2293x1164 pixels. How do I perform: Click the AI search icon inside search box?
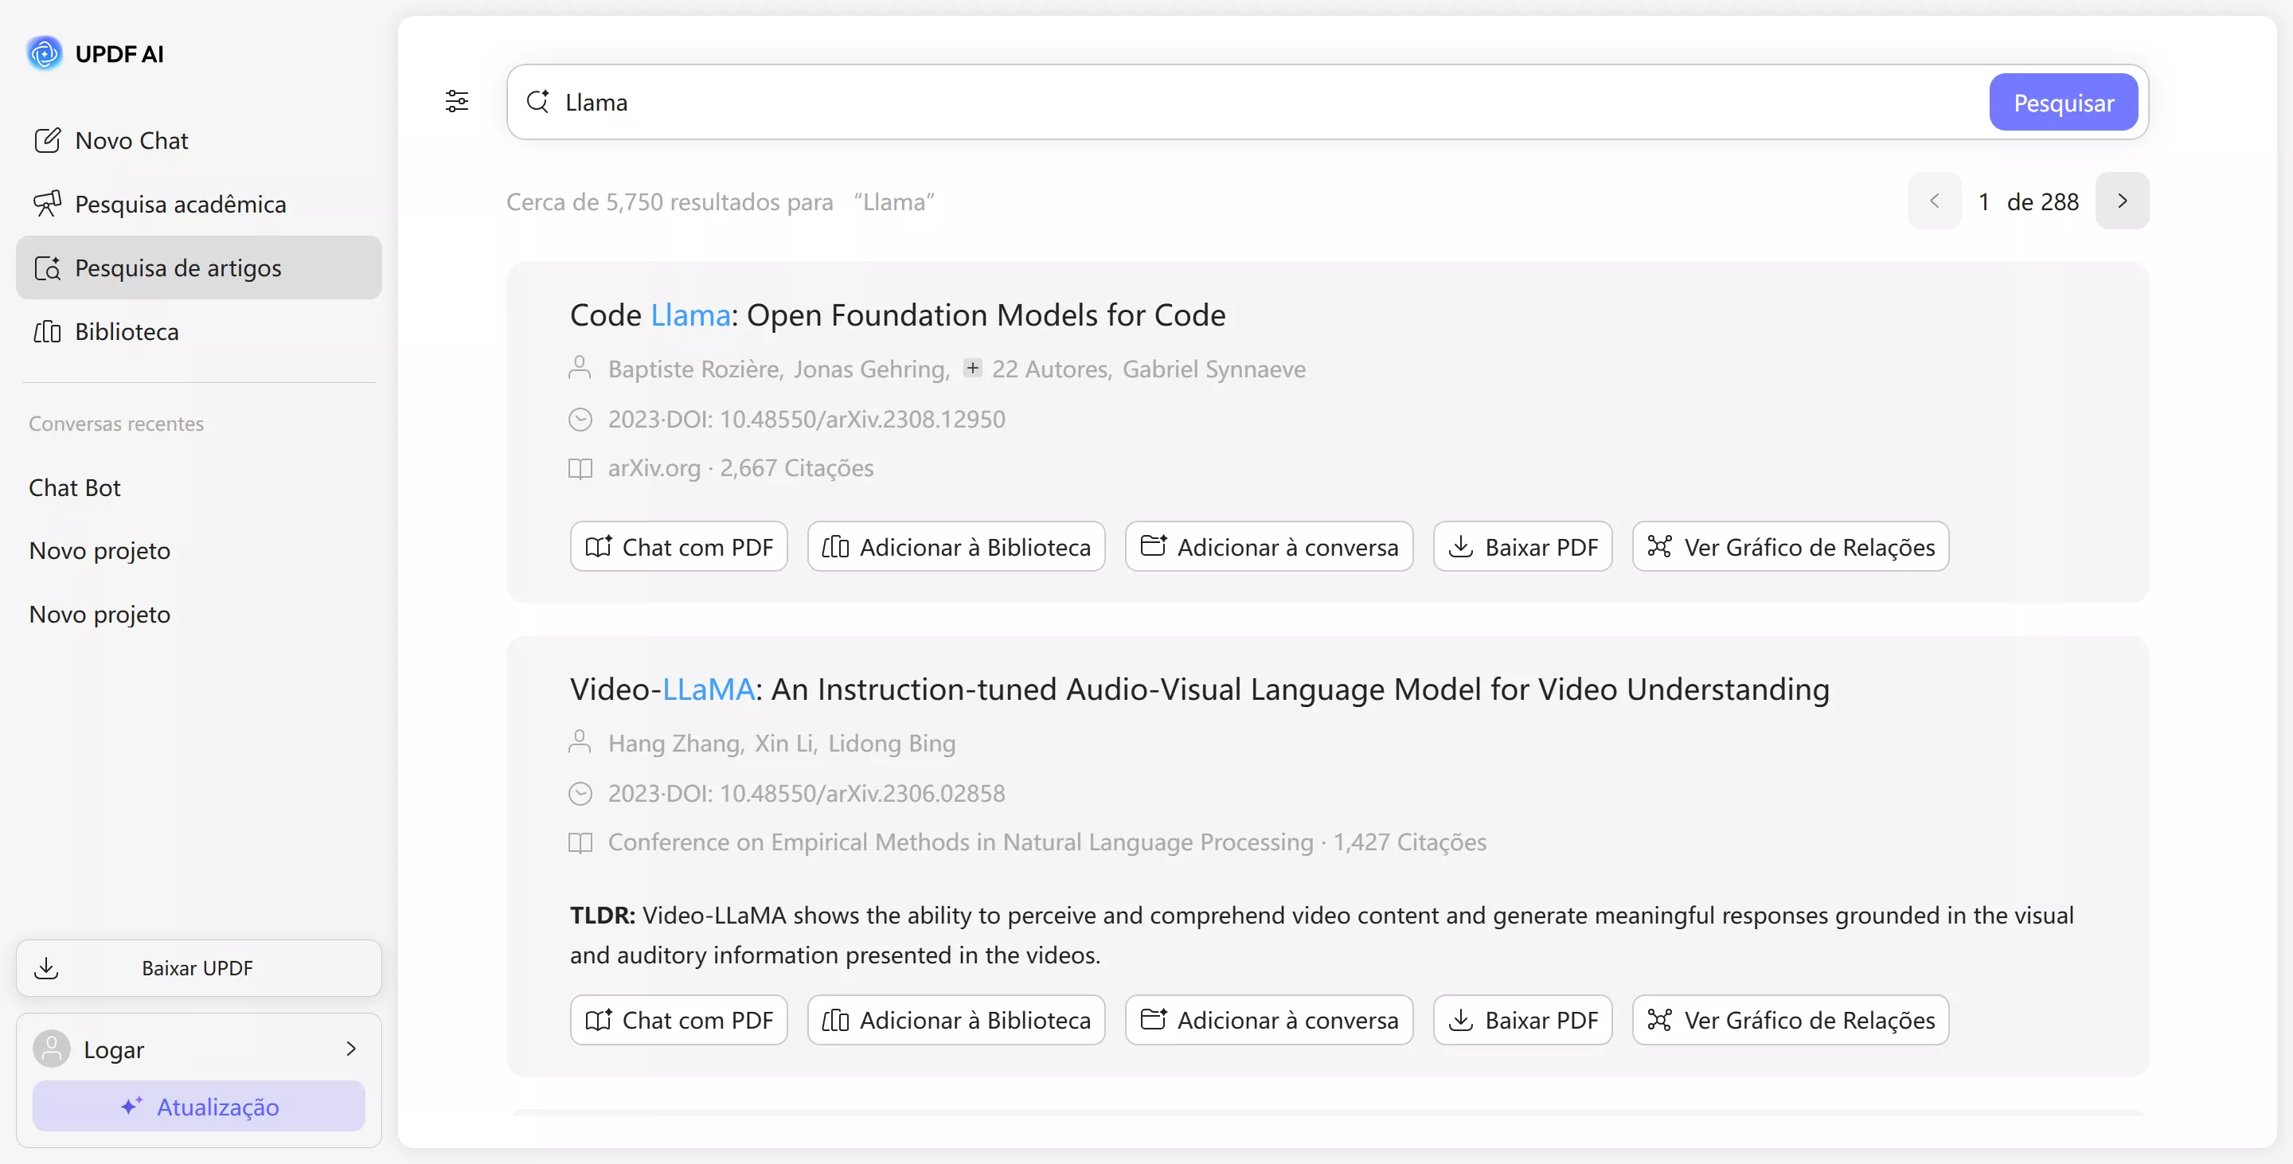(537, 101)
